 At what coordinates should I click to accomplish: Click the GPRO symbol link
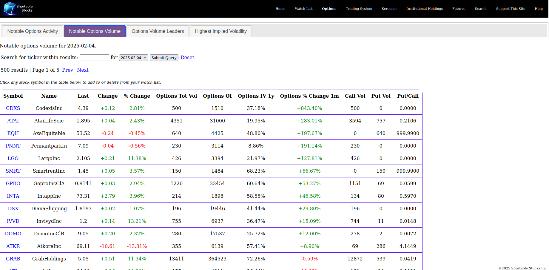[13, 183]
